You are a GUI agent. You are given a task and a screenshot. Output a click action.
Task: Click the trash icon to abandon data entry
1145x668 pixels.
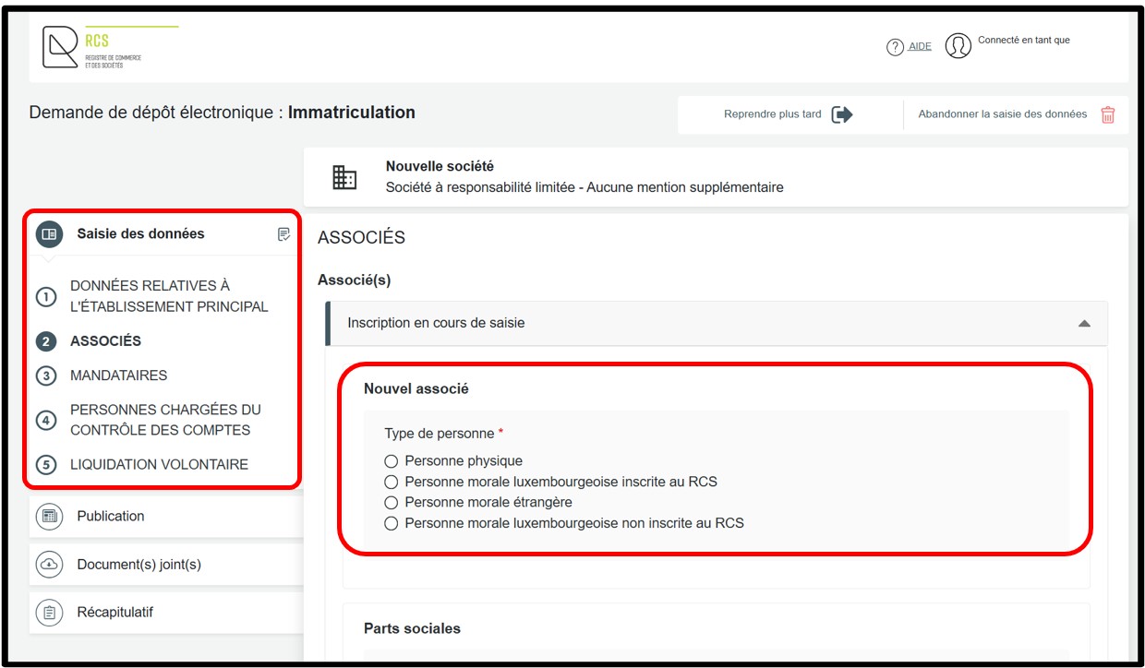coord(1108,114)
